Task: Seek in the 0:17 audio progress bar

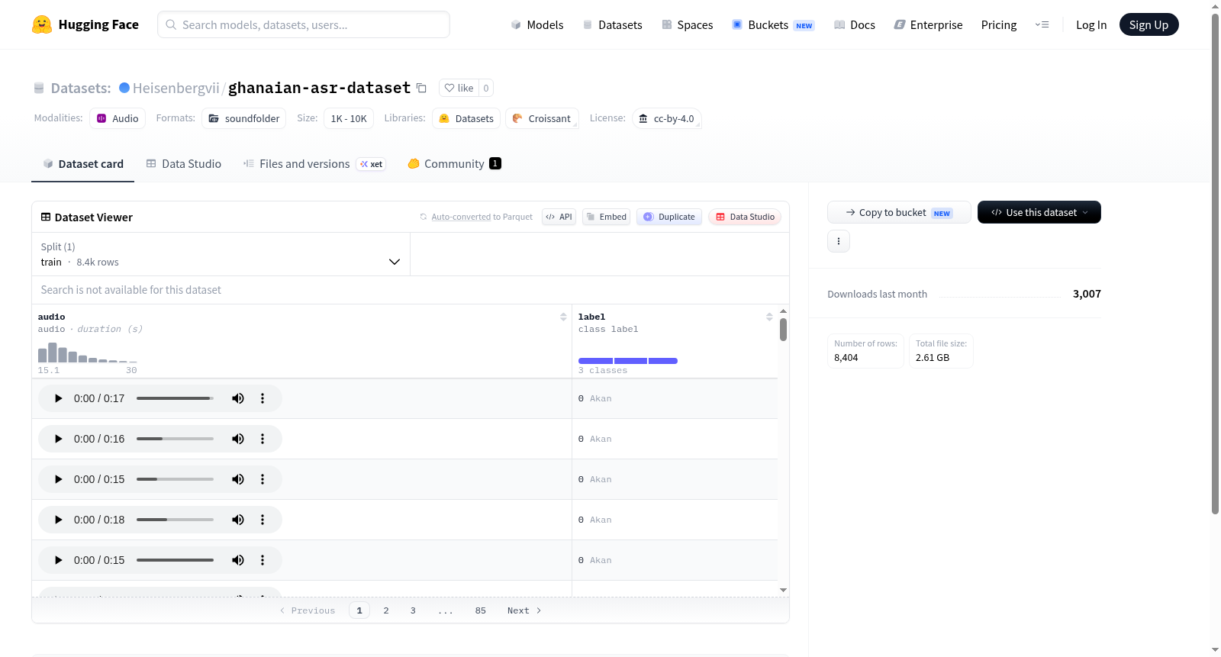Action: click(175, 398)
